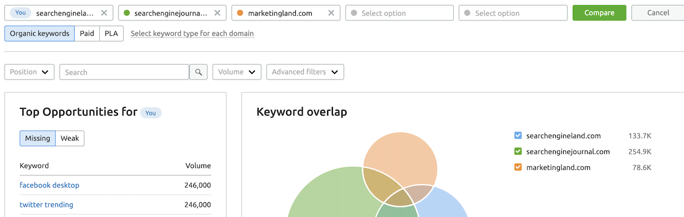Click the 254.9K keyword count value
The width and height of the screenshot is (684, 217).
(639, 152)
